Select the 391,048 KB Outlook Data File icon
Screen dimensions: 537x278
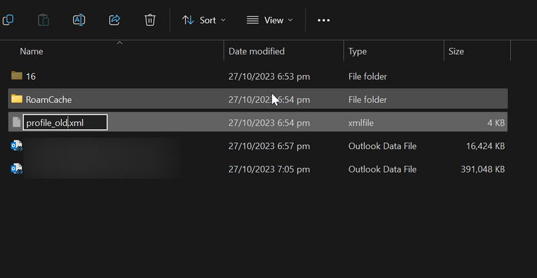click(16, 169)
